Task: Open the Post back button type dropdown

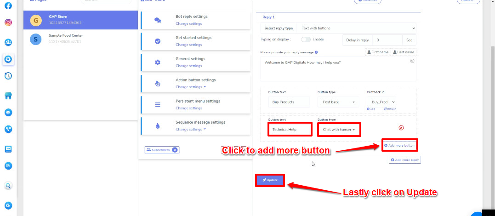Action: [338, 102]
